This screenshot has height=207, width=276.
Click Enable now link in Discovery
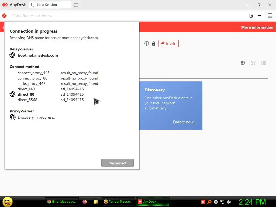(x=185, y=122)
